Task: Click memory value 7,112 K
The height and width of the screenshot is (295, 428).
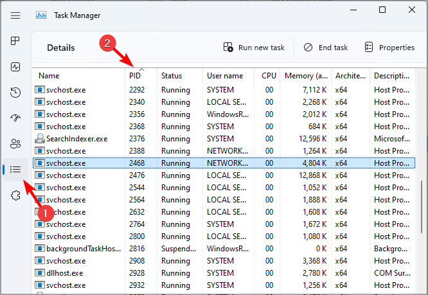Action: [x=314, y=90]
